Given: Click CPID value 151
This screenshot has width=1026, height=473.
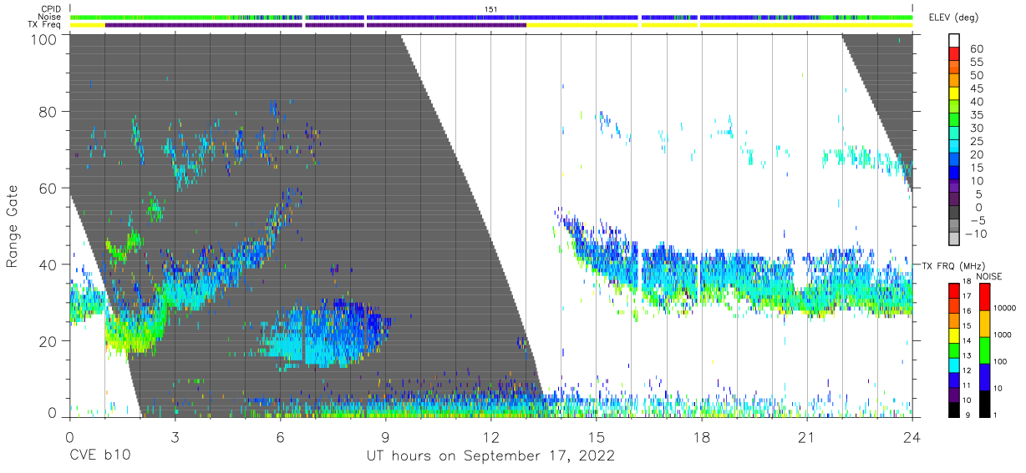Looking at the screenshot, I should (x=490, y=9).
